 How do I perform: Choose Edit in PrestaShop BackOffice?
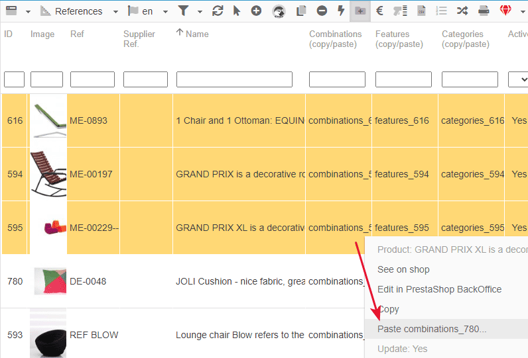click(x=439, y=289)
